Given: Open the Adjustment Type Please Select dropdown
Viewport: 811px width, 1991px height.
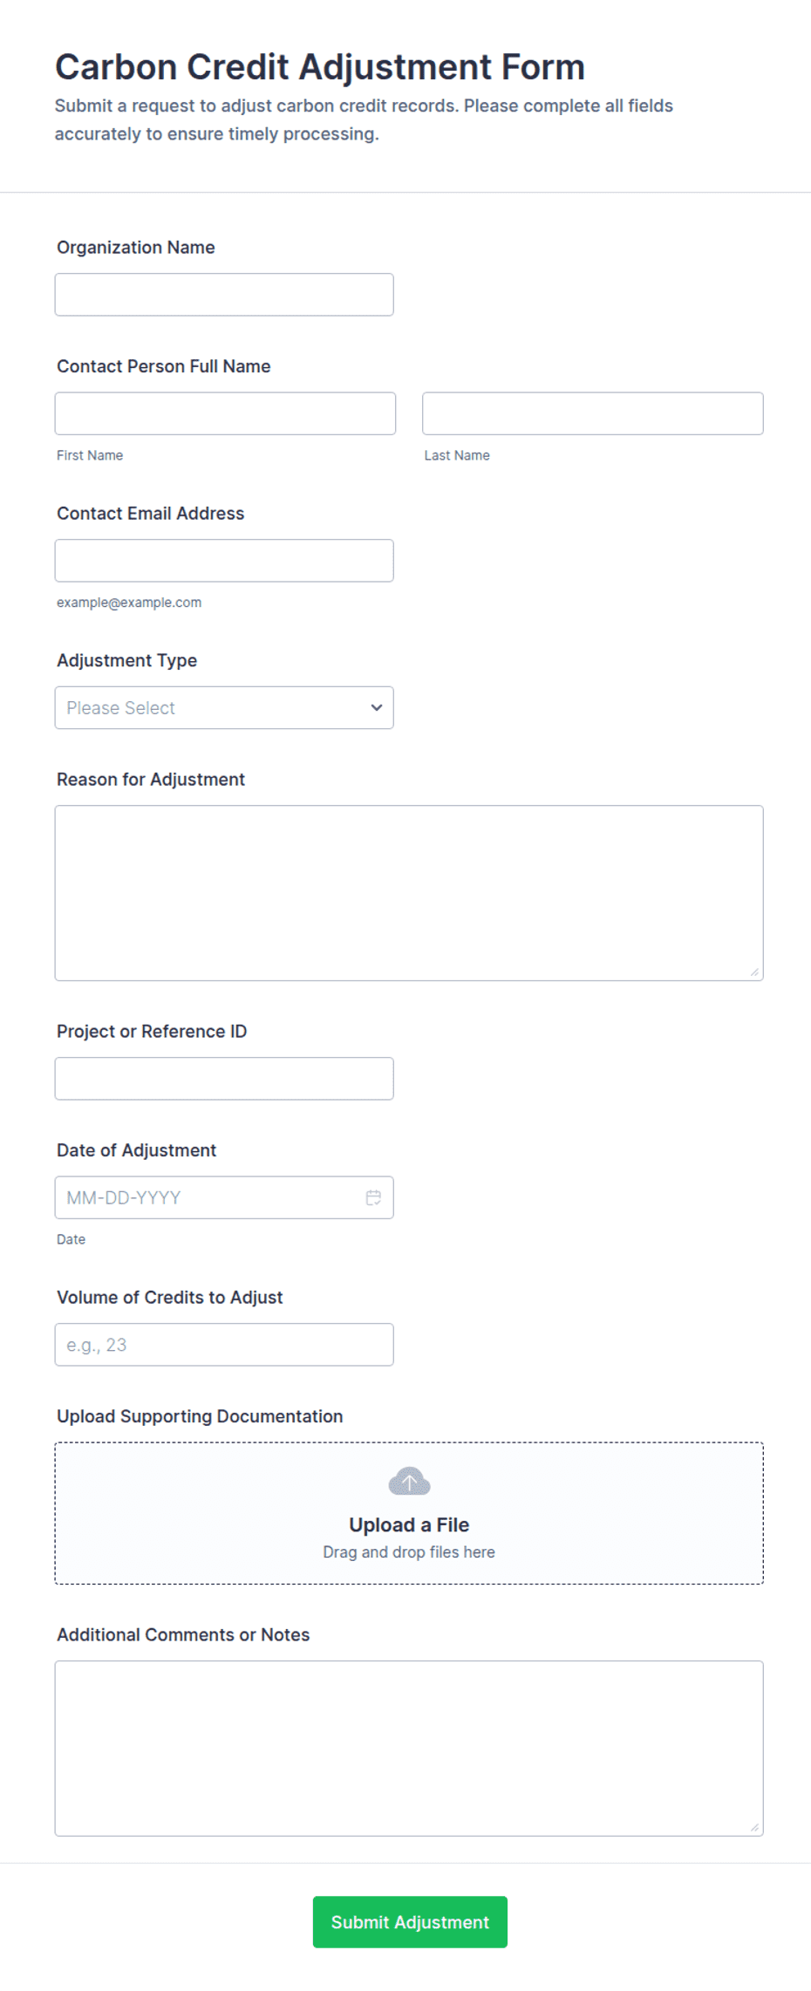Looking at the screenshot, I should tap(224, 707).
